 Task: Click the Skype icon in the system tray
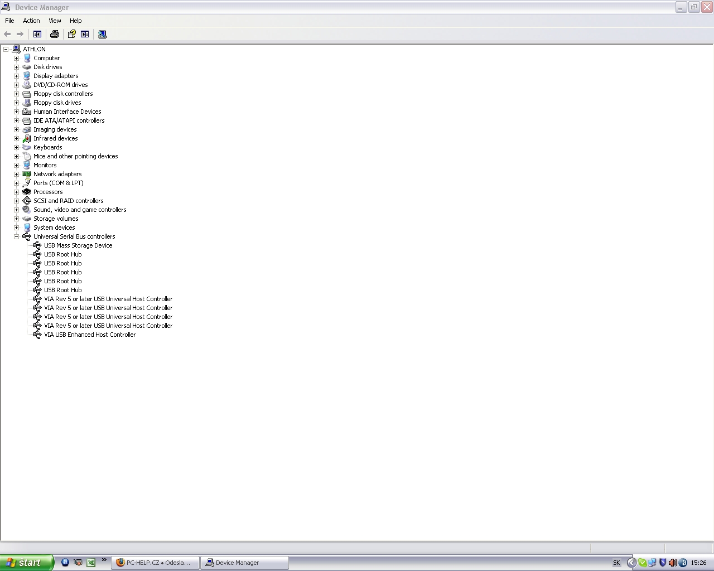click(x=642, y=563)
